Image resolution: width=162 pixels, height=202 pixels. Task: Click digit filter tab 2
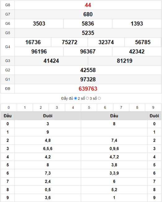(x=41, y=108)
